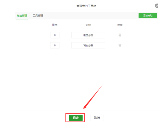The image size is (158, 127).
Task: Focus the sort order field of the first group
Action: point(55,35)
